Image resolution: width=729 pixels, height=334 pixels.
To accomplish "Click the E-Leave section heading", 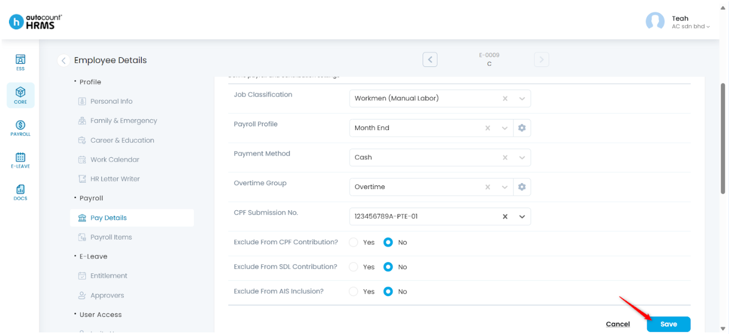I will coord(93,256).
